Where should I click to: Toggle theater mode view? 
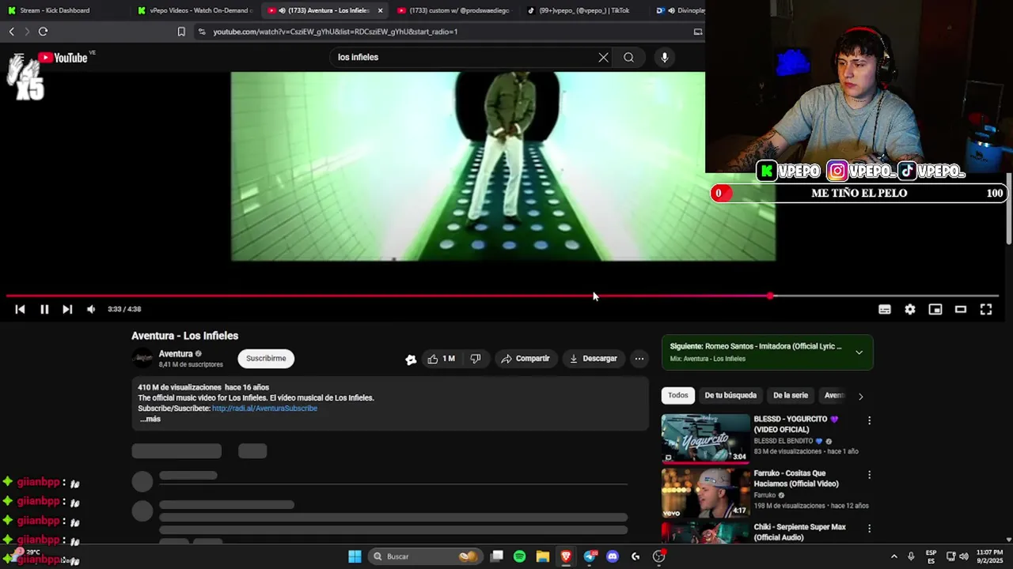point(961,310)
